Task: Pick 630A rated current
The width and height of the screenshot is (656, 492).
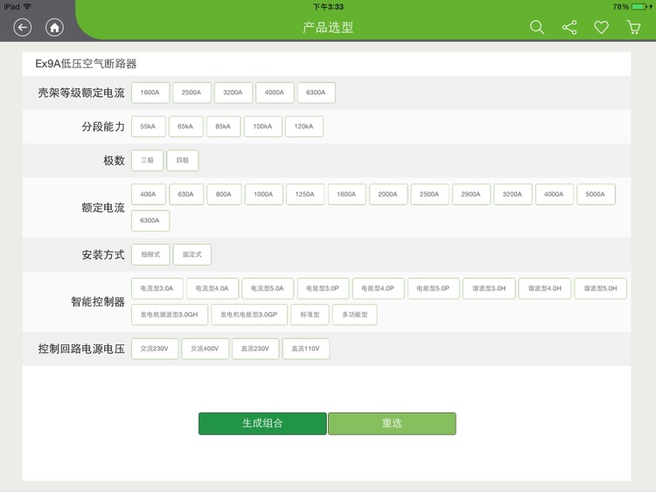Action: coord(186,194)
